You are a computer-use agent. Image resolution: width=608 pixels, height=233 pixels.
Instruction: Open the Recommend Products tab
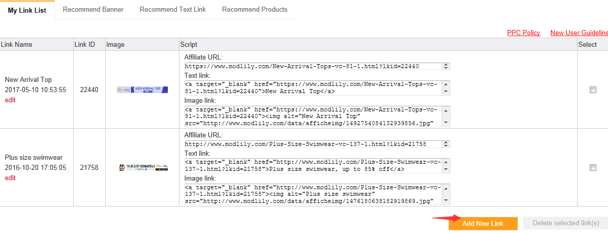[x=255, y=10]
